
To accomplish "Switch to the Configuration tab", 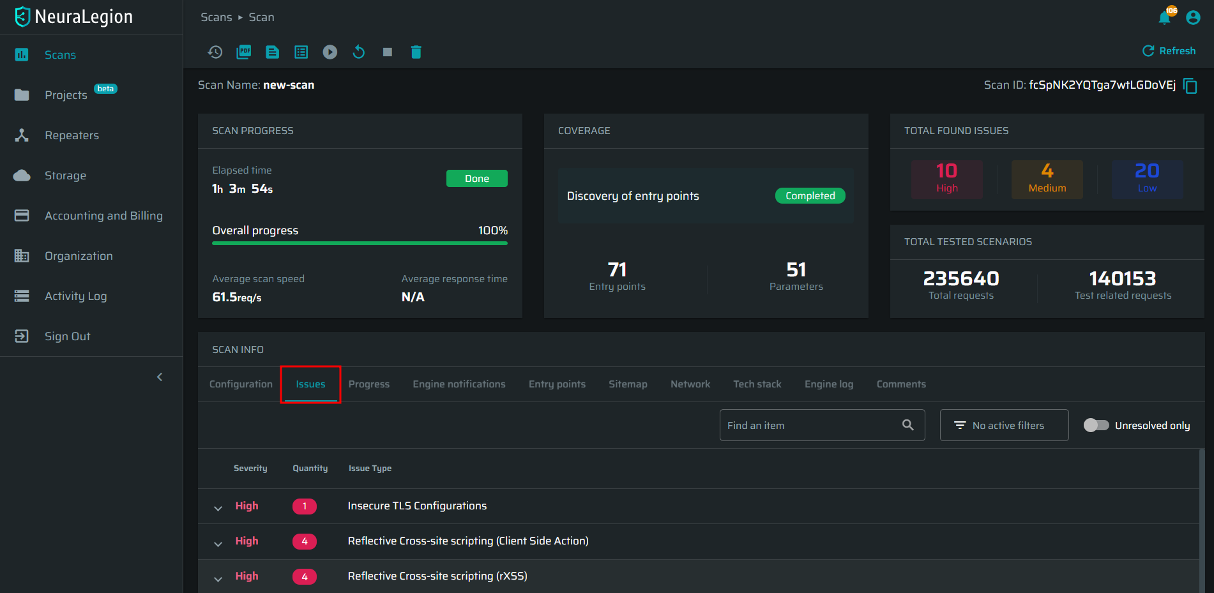I will click(x=241, y=384).
